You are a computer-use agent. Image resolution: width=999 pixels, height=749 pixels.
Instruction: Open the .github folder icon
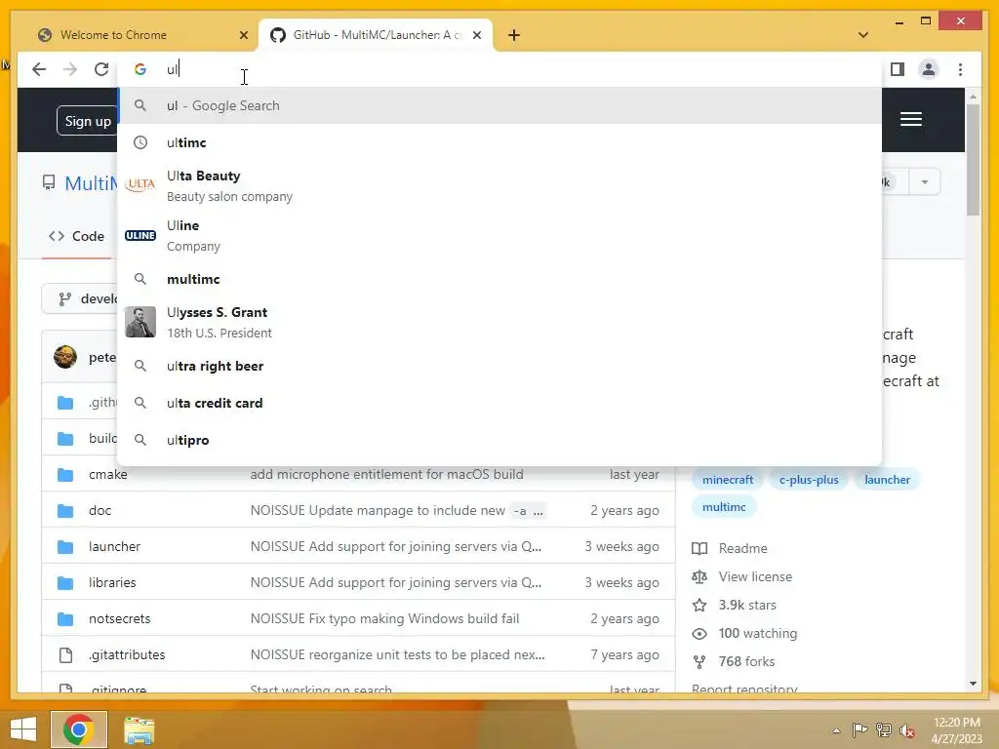(x=65, y=403)
